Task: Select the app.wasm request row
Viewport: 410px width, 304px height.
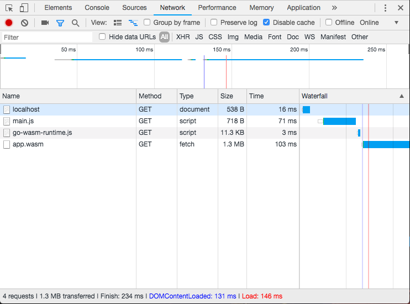Action: [x=28, y=144]
